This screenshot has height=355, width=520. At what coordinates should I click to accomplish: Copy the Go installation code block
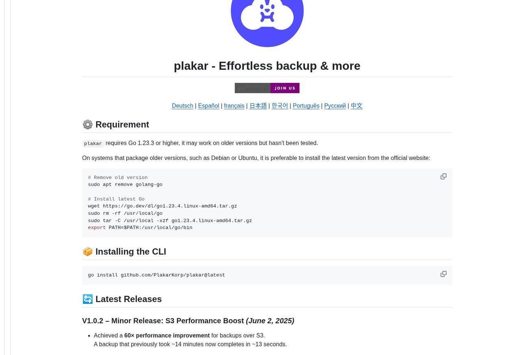click(x=444, y=176)
